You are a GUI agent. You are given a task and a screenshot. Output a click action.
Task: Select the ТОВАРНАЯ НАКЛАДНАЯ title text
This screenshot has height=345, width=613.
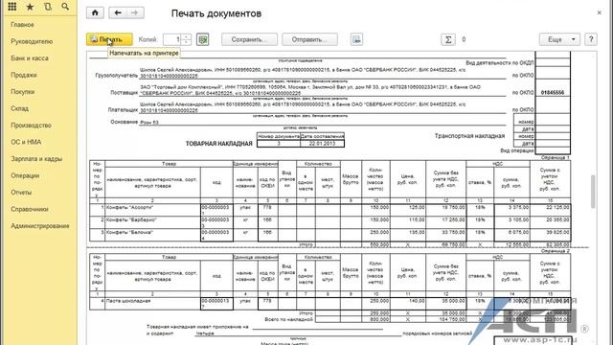(x=218, y=144)
